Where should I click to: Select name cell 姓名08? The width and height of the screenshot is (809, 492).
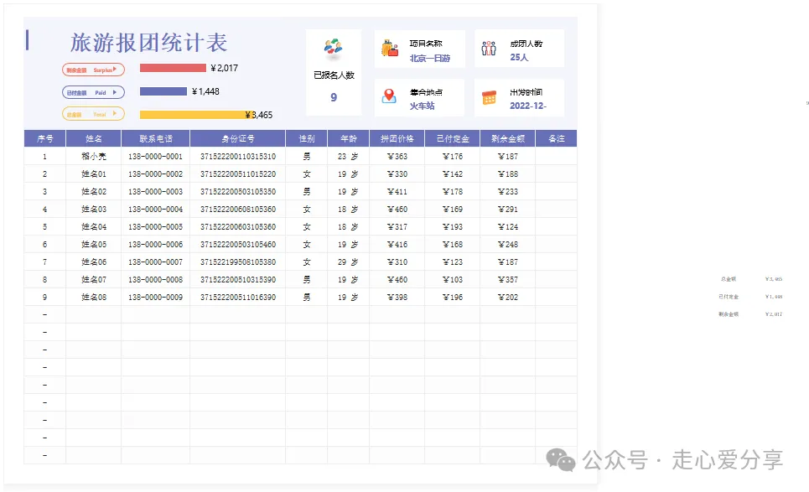[93, 297]
